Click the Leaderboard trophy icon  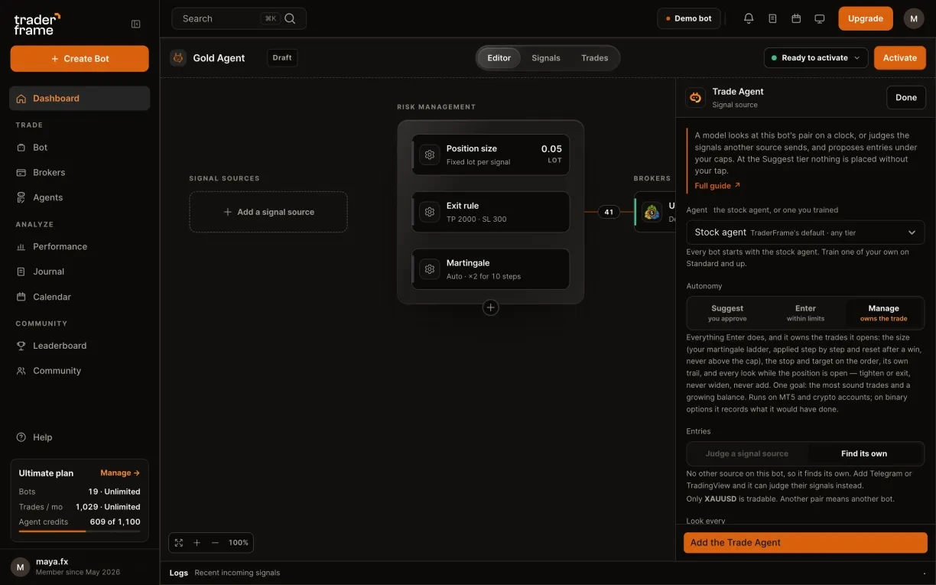(21, 346)
